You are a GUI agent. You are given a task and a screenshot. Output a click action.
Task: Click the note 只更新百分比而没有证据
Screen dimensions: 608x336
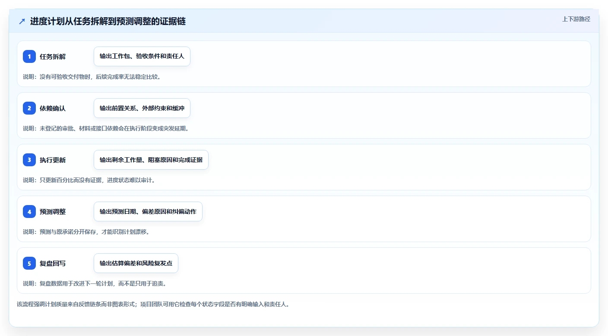tap(89, 180)
